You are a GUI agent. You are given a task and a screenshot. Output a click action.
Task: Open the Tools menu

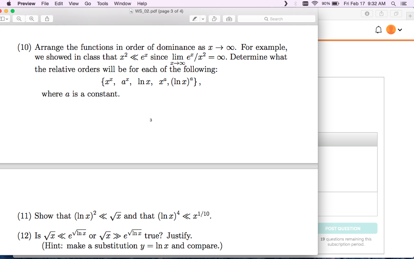(x=102, y=4)
